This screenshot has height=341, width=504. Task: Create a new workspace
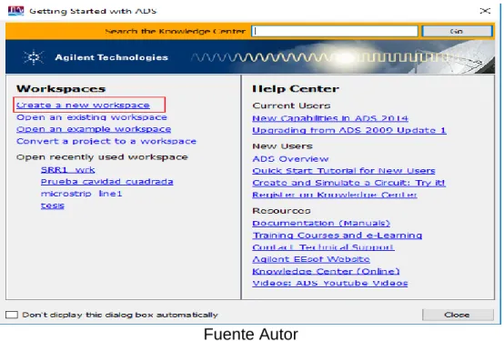pos(83,105)
